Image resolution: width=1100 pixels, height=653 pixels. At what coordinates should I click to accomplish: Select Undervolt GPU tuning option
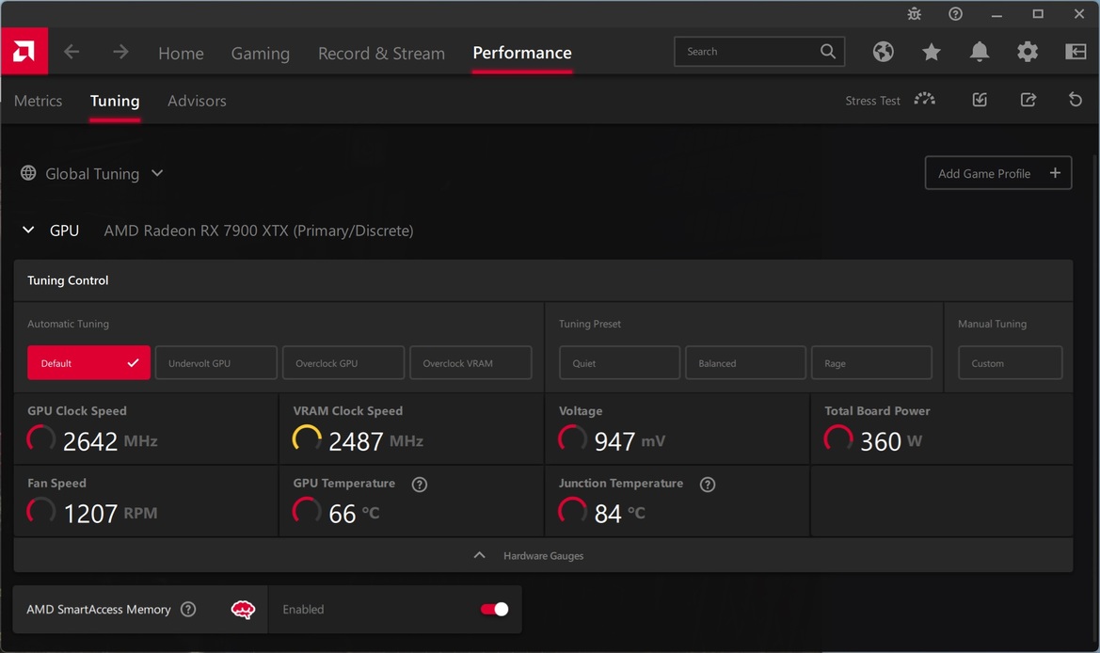pos(216,362)
